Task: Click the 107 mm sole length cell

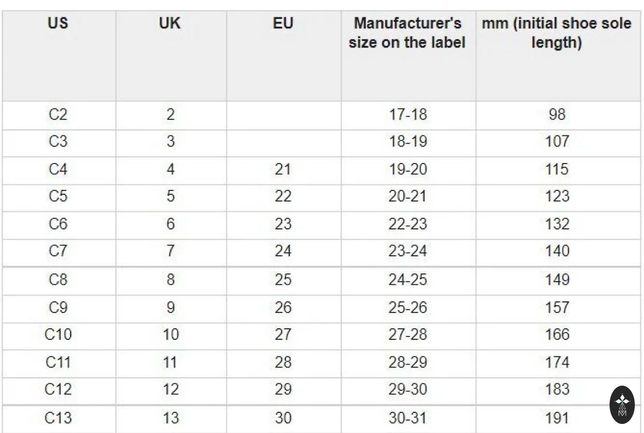Action: (557, 142)
